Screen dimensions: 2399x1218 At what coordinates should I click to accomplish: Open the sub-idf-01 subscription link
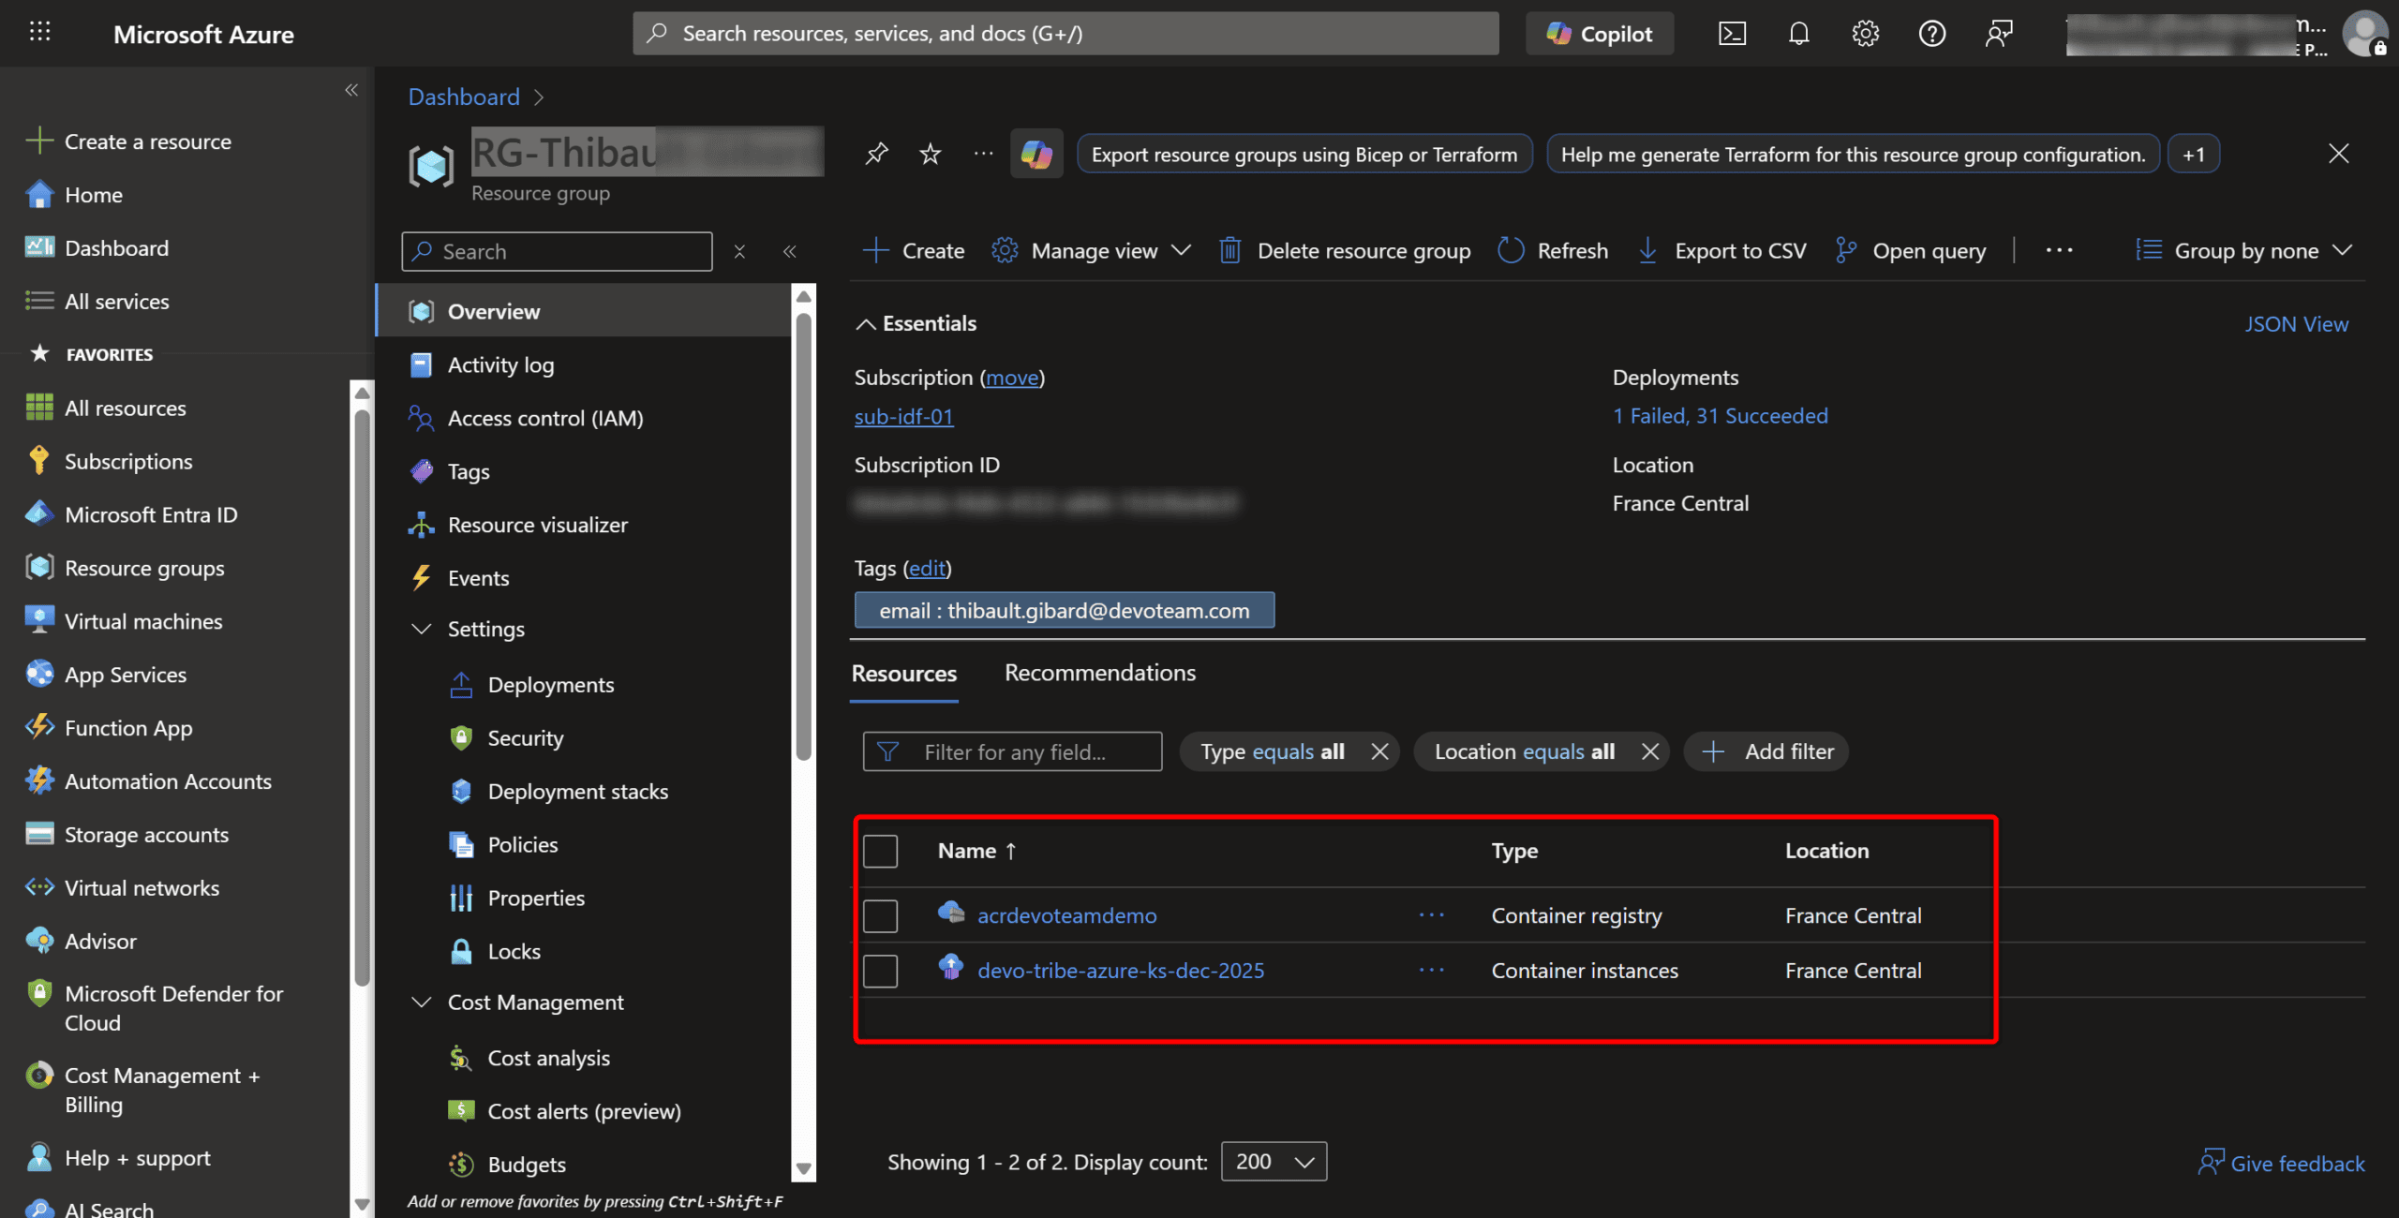[x=903, y=416]
